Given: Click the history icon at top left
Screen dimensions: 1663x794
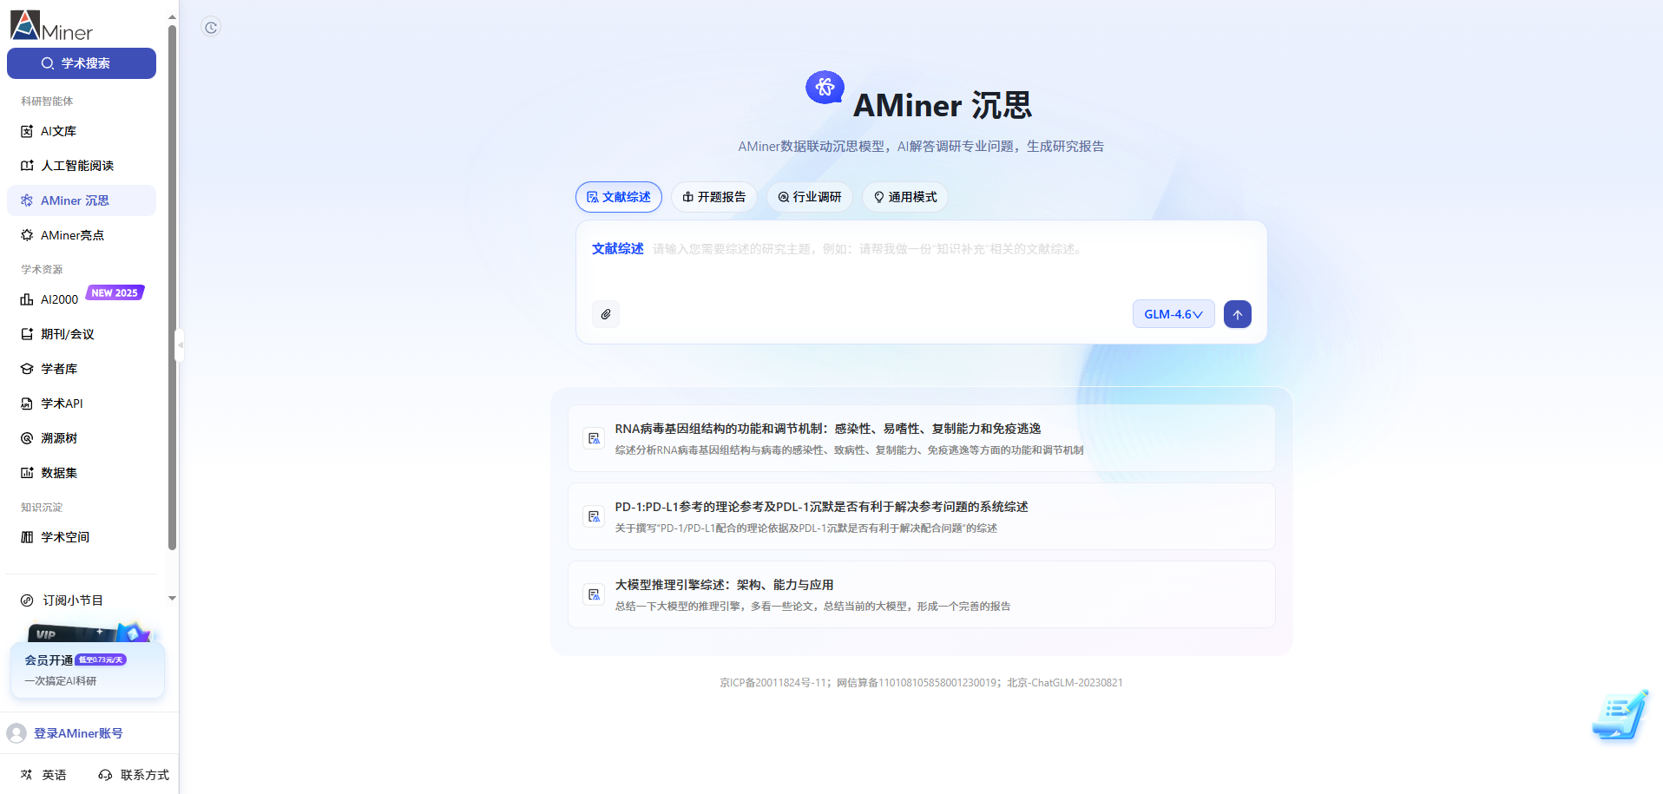Looking at the screenshot, I should pos(210,27).
